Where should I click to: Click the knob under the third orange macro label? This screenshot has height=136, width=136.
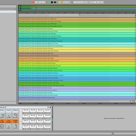coord(16,126)
